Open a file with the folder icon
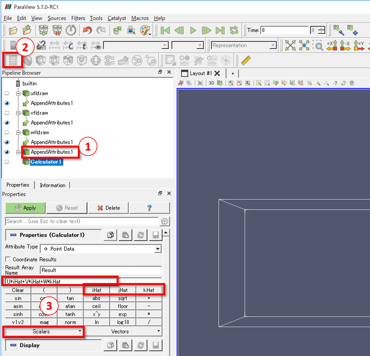Screen dimensions: 370x356 (x=13, y=30)
